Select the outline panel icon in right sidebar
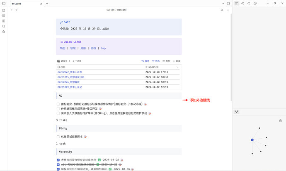 (236, 3)
